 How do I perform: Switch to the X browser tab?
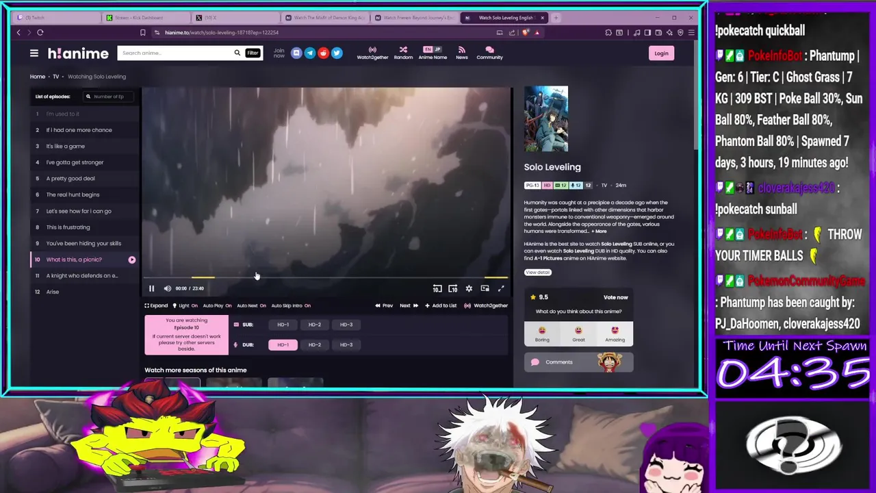236,17
